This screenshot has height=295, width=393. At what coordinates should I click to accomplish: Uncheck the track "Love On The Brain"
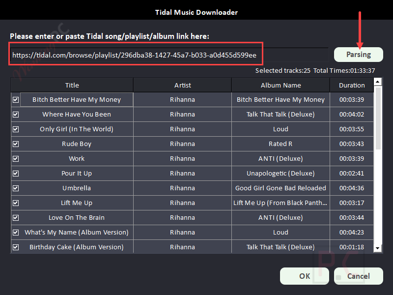click(15, 217)
